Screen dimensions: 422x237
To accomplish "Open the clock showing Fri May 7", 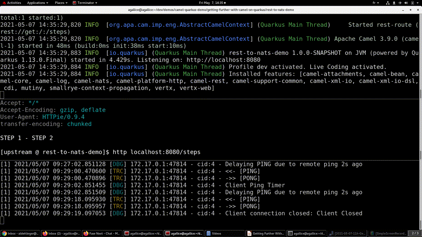I will [x=211, y=3].
